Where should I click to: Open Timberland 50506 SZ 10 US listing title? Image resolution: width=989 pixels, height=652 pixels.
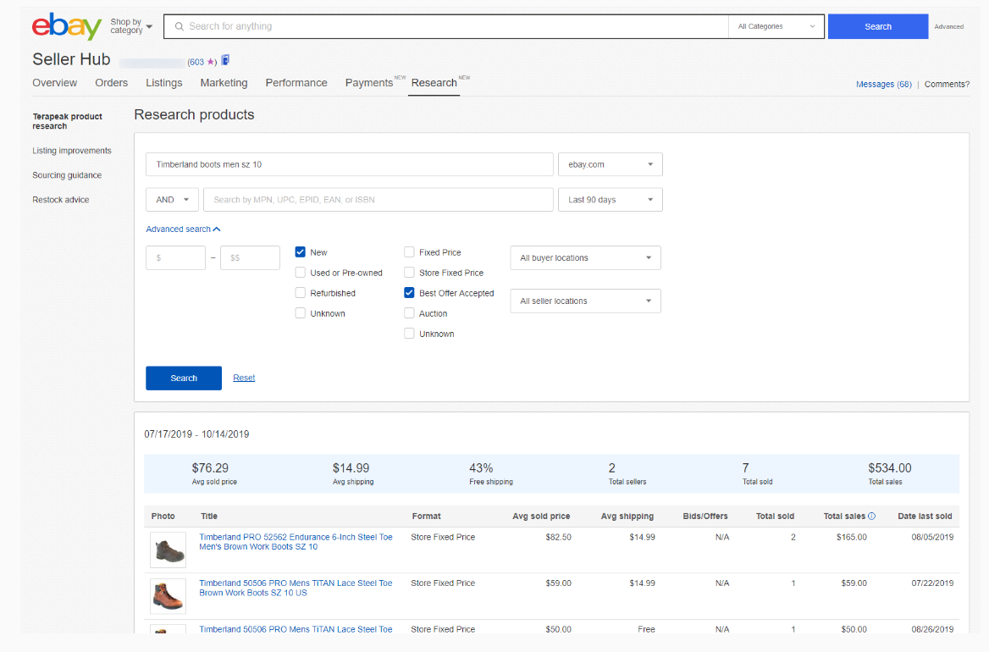(x=296, y=588)
